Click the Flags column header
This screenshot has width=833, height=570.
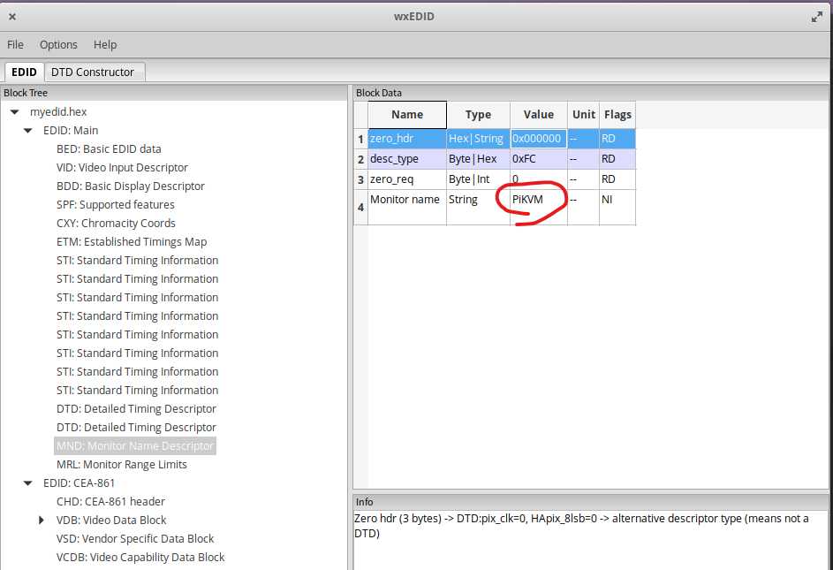coord(617,115)
